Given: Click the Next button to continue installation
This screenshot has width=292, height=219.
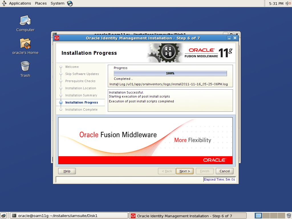Looking at the screenshot, I should click(184, 171).
